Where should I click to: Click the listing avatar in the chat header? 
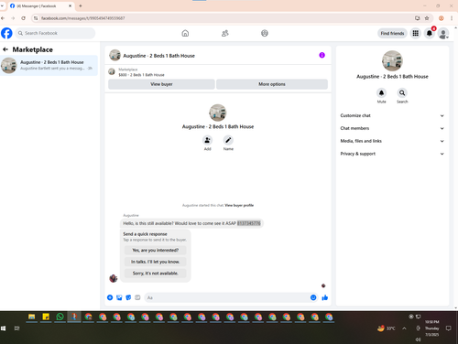click(x=115, y=55)
